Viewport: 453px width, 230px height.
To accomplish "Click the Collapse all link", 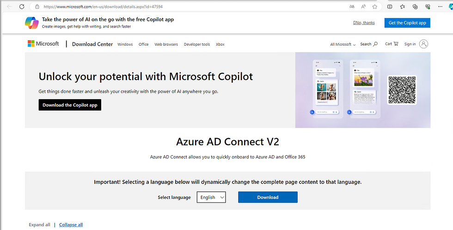I will coord(71,225).
